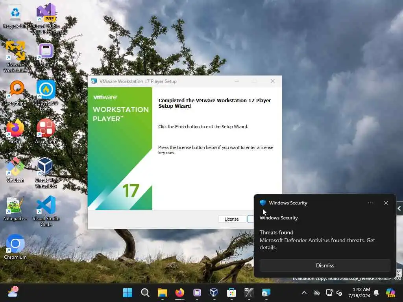Open taskbar Search
The image size is (403, 302).
click(145, 293)
